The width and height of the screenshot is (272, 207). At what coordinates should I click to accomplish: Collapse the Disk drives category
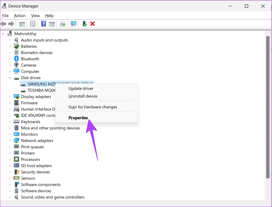10,78
